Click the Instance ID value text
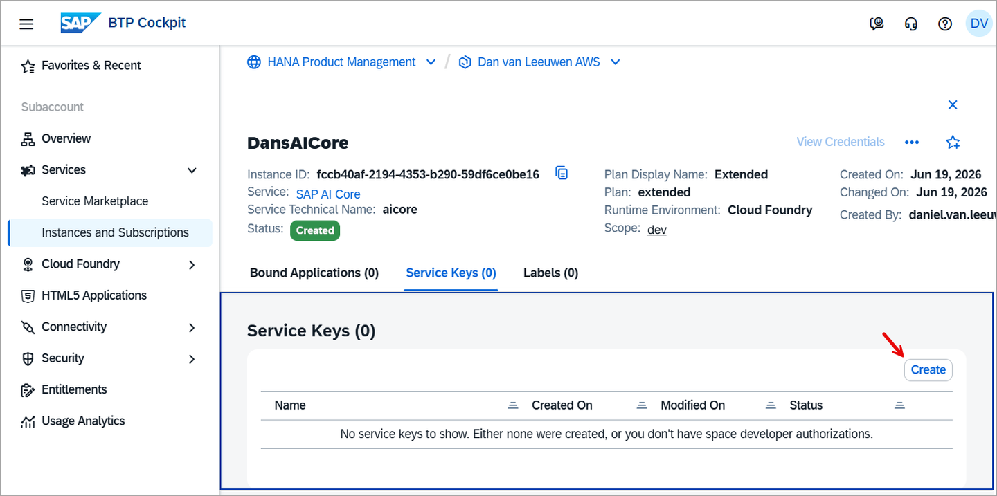 (x=428, y=174)
